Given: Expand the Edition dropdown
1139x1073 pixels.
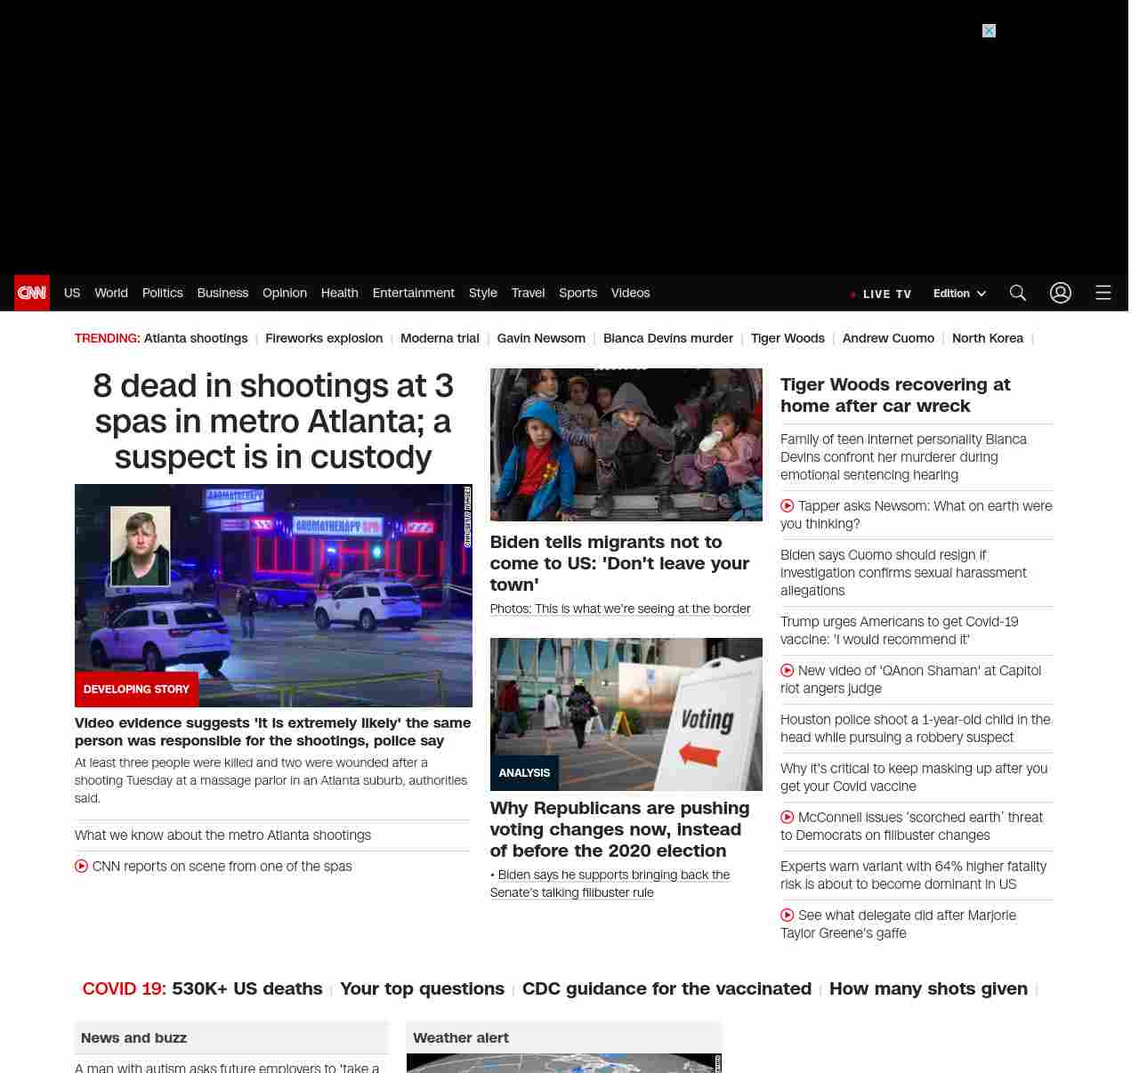Looking at the screenshot, I should (959, 294).
